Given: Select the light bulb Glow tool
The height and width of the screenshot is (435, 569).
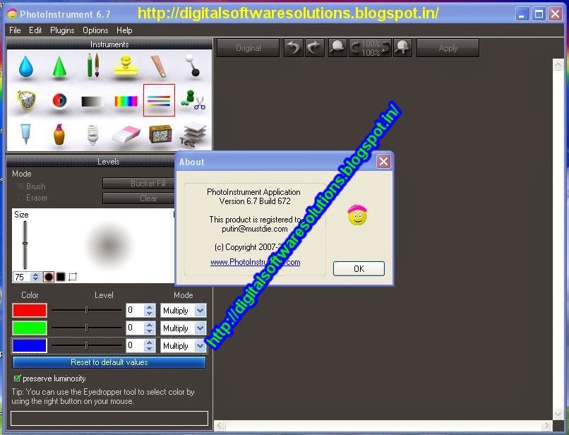Looking at the screenshot, I should pyautogui.click(x=93, y=134).
